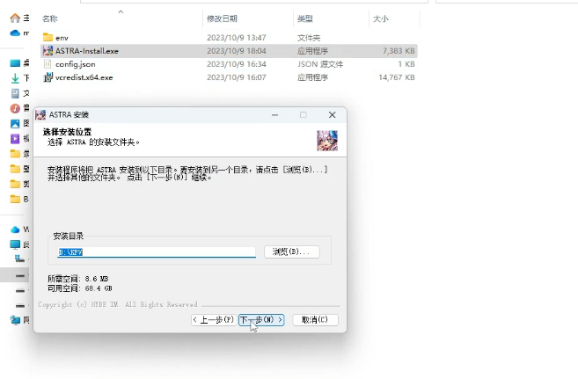This screenshot has height=379, width=578.
Task: Open the Documents icon in the sidebar
Action: (15, 93)
